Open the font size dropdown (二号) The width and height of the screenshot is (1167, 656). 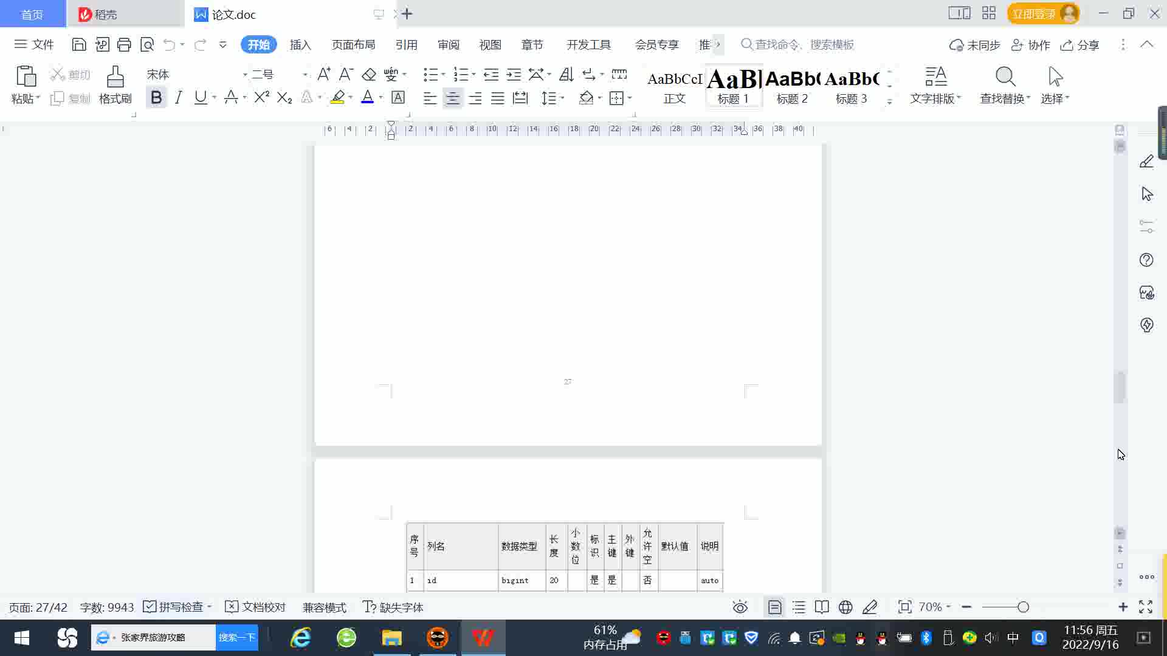(305, 74)
